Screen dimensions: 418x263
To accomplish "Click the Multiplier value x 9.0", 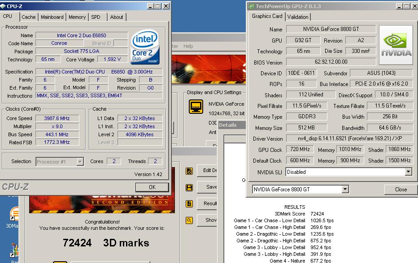I will pyautogui.click(x=57, y=126).
